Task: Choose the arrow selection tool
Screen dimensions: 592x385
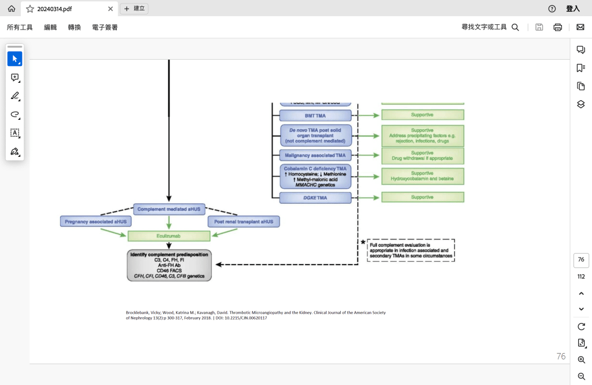Action: point(14,59)
